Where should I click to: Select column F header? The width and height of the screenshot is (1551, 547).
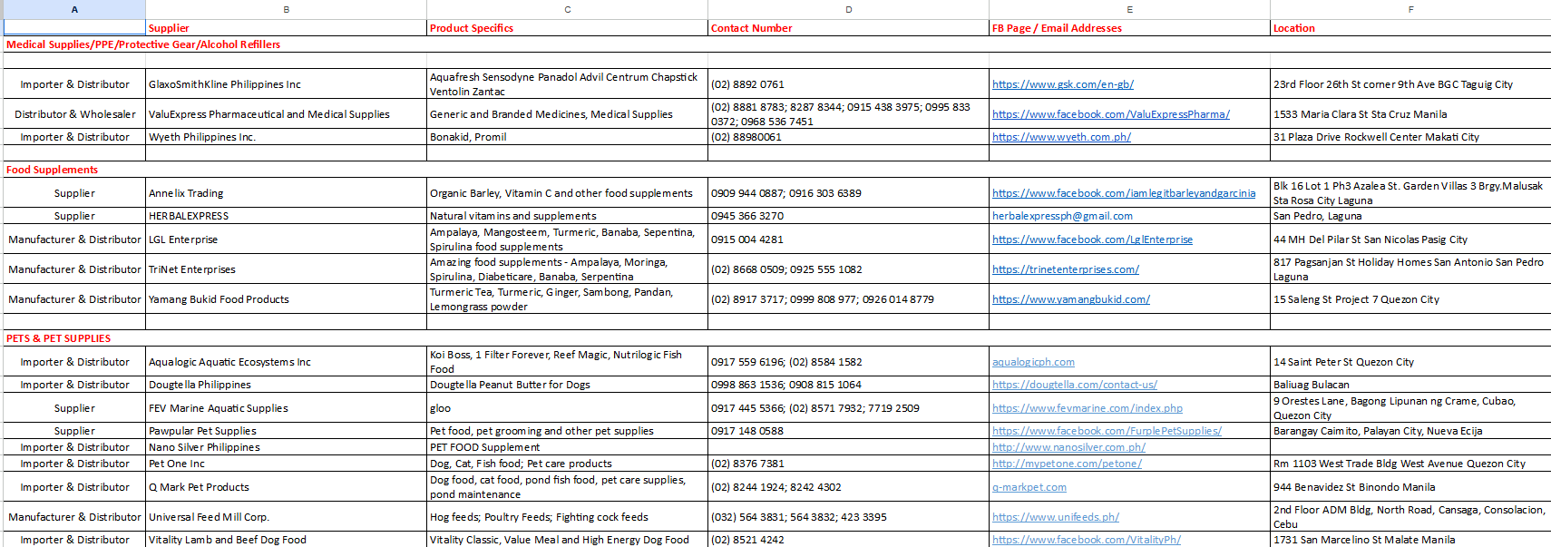point(1410,9)
